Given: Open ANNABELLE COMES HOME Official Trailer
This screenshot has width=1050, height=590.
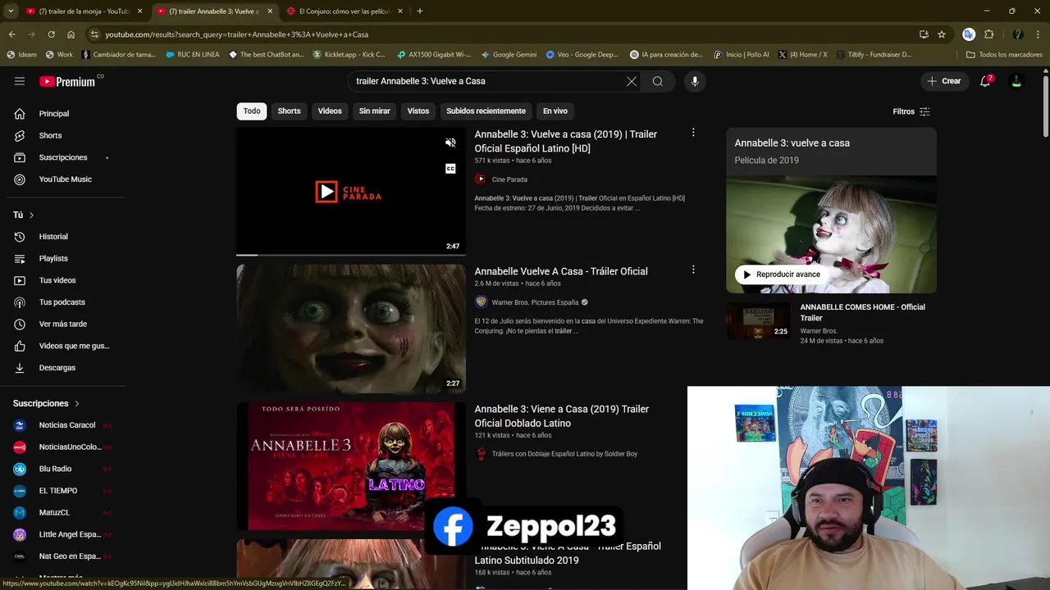Looking at the screenshot, I should pos(863,312).
